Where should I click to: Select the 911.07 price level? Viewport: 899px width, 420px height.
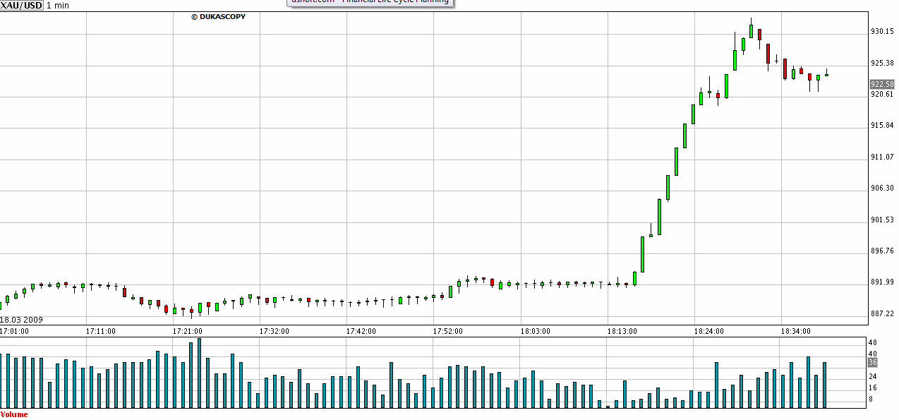point(883,157)
